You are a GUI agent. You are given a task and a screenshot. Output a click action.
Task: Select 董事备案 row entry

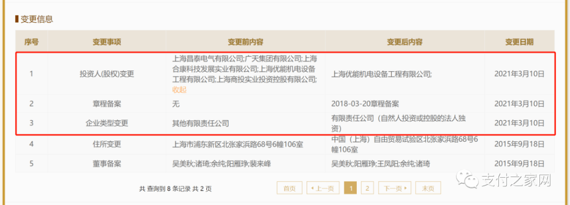click(107, 164)
